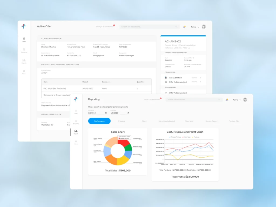The height and width of the screenshot is (207, 276).
Task: Open Ashna user dropdown in Reporting window
Action: (237, 100)
